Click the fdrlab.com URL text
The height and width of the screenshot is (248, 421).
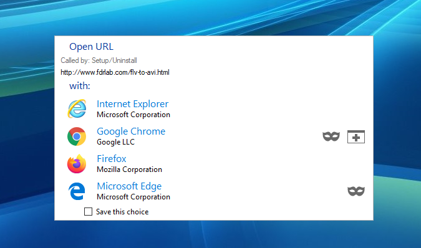[115, 72]
